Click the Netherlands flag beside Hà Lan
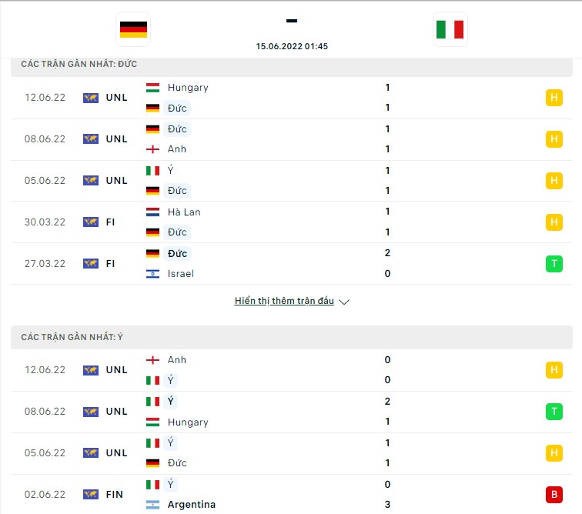This screenshot has height=514, width=582. (152, 212)
